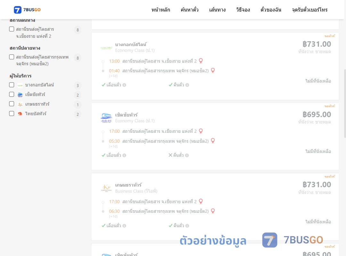Image resolution: width=346 pixels, height=256 pixels.
Task: Tick the เกษมธราทัวร์ operator checkbox
Action: (12, 104)
